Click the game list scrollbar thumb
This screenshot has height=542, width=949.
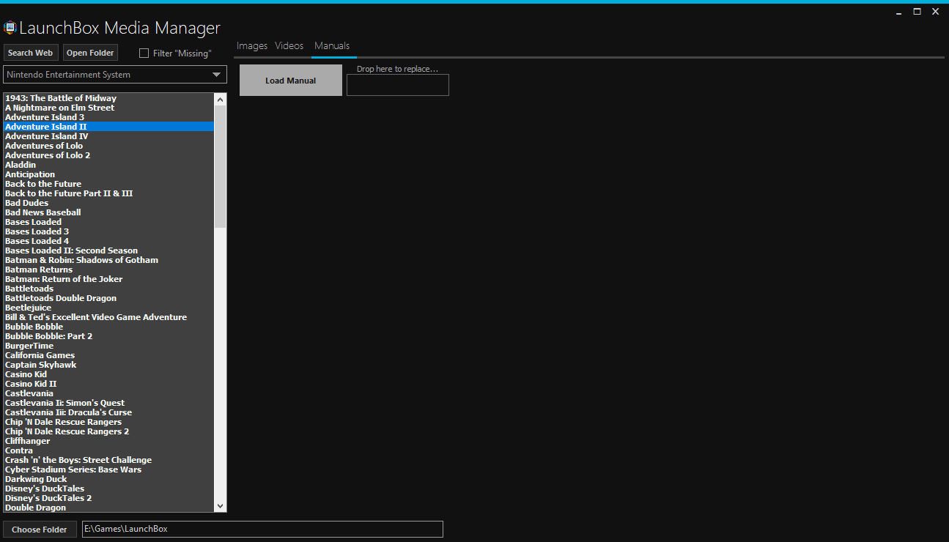coord(221,166)
